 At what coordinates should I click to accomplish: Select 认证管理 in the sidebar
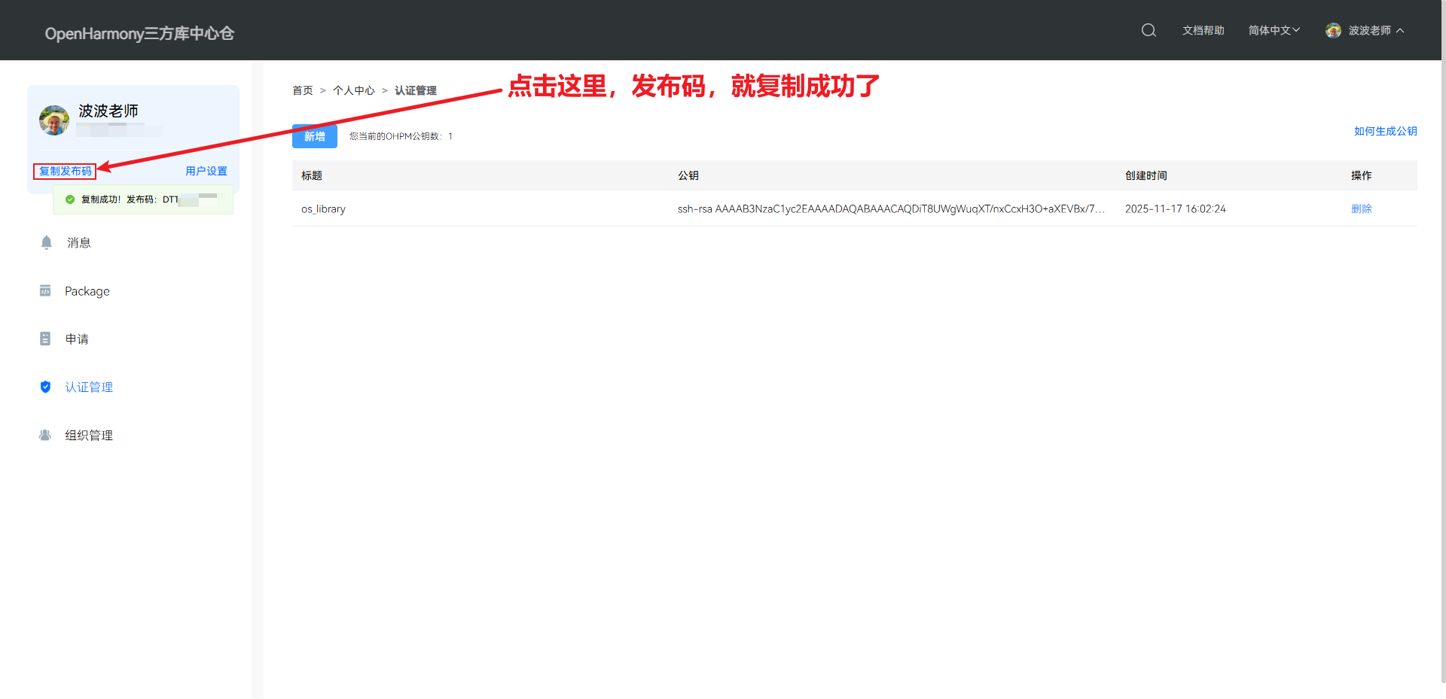[89, 387]
